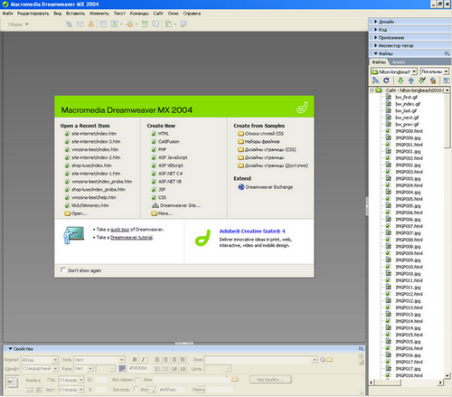Open the tag chooser icon in Insert bar

184,24
